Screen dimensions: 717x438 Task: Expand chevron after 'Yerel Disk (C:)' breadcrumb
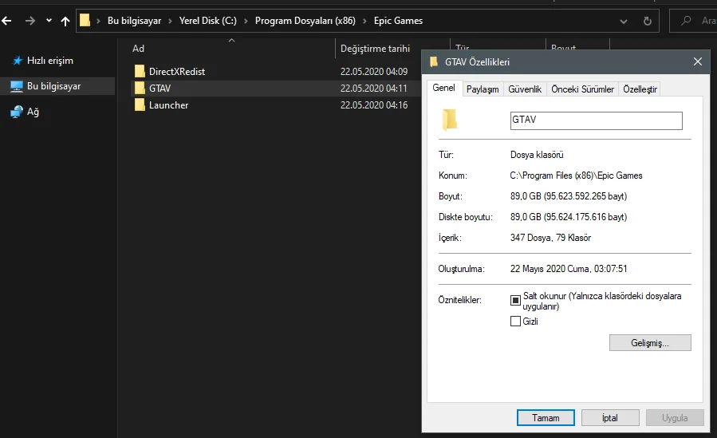tap(246, 21)
